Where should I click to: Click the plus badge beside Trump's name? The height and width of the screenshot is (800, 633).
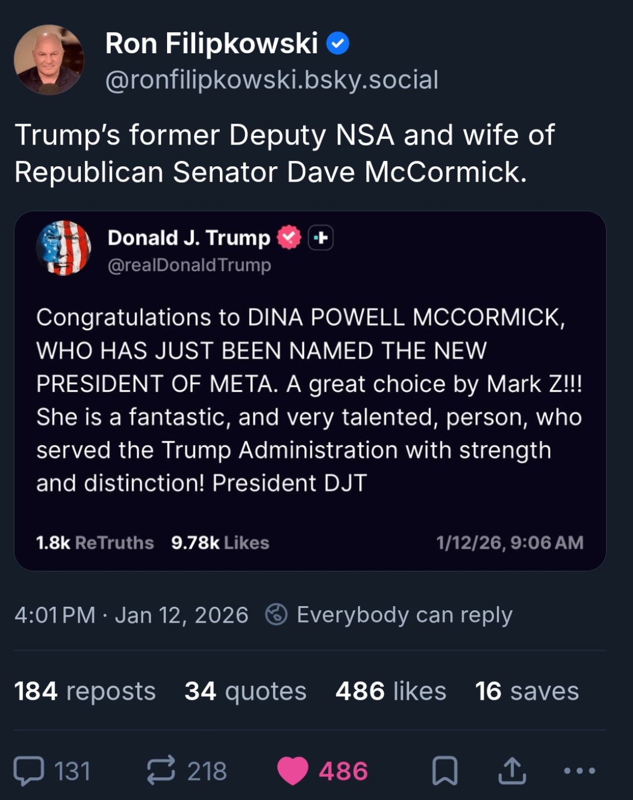tap(321, 238)
